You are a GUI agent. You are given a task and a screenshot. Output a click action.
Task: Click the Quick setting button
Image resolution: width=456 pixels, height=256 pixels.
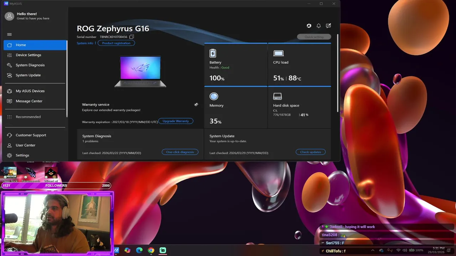click(314, 37)
